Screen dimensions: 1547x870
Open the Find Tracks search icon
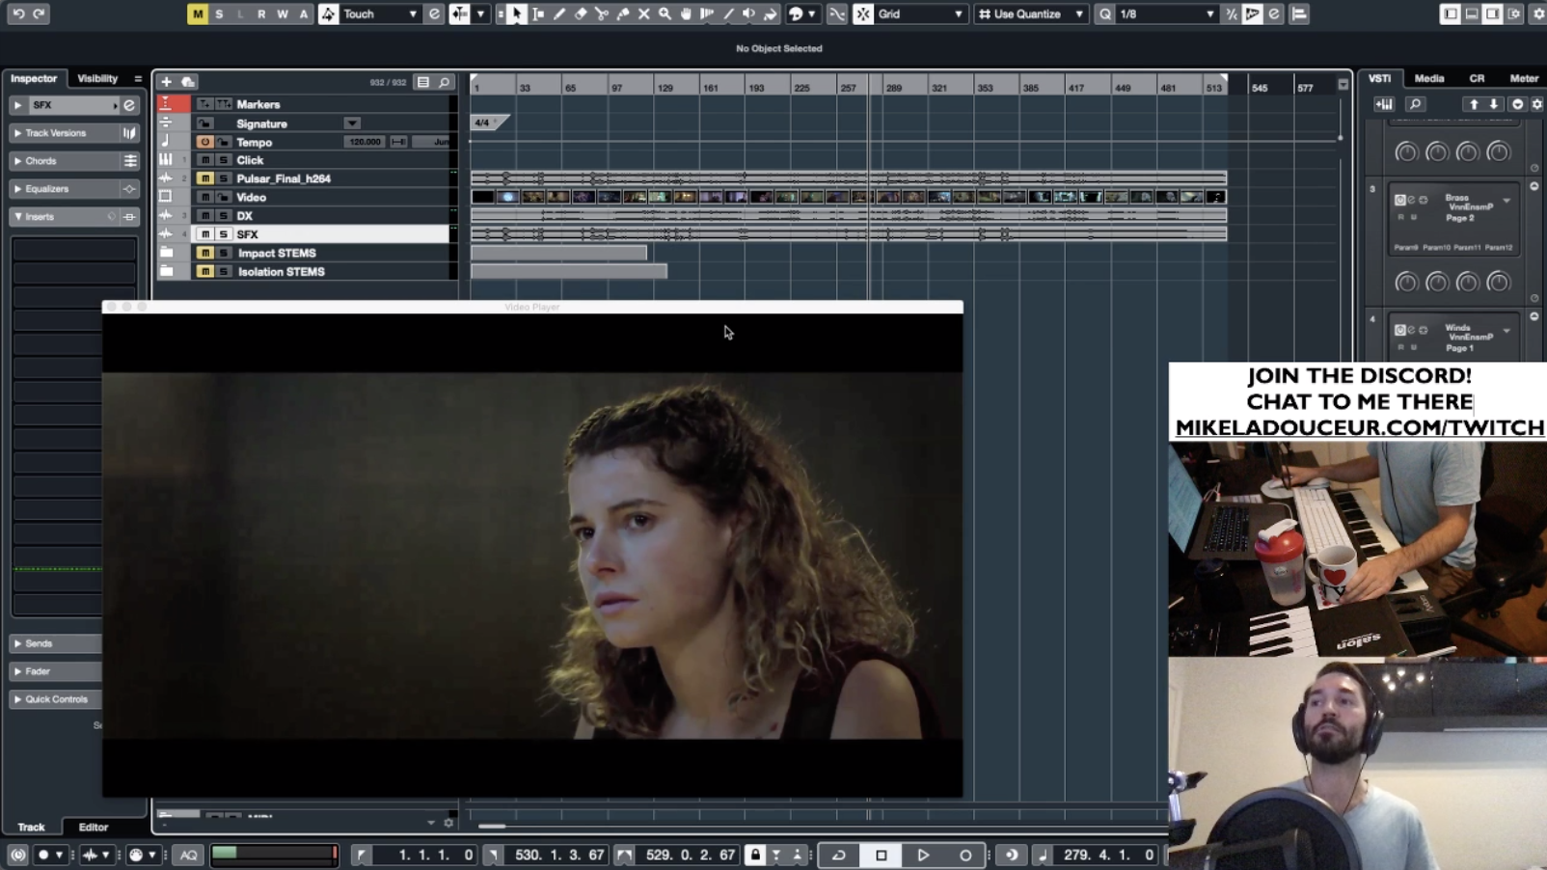click(445, 83)
